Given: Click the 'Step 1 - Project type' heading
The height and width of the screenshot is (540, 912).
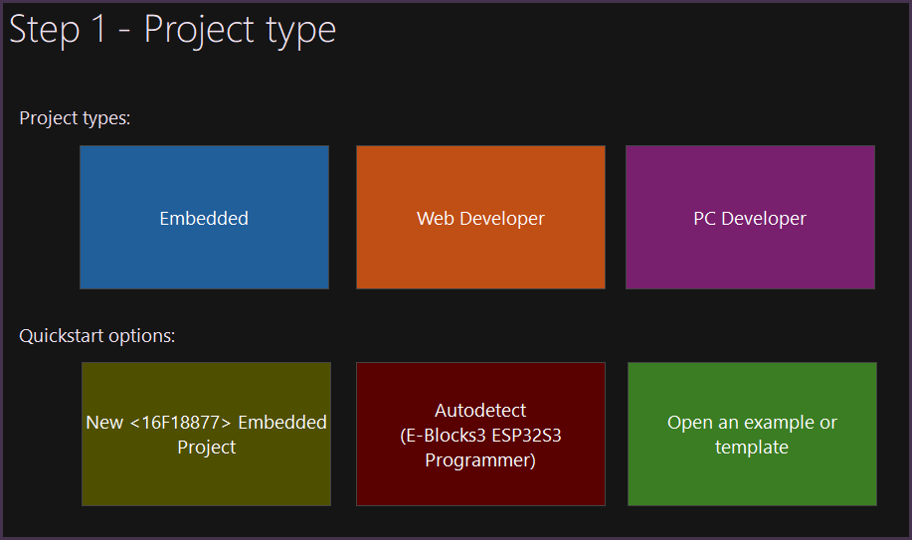Looking at the screenshot, I should tap(173, 30).
